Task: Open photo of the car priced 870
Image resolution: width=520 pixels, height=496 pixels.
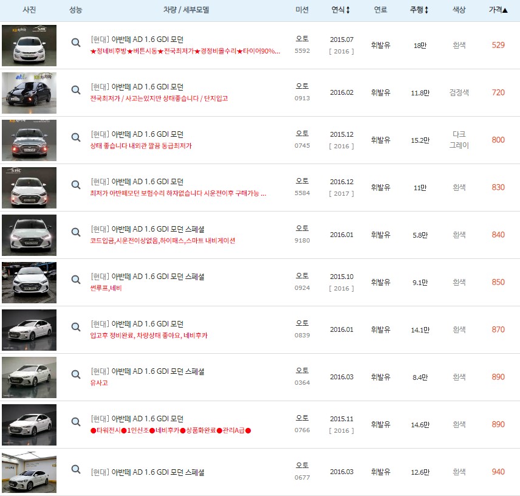Action: [29, 330]
